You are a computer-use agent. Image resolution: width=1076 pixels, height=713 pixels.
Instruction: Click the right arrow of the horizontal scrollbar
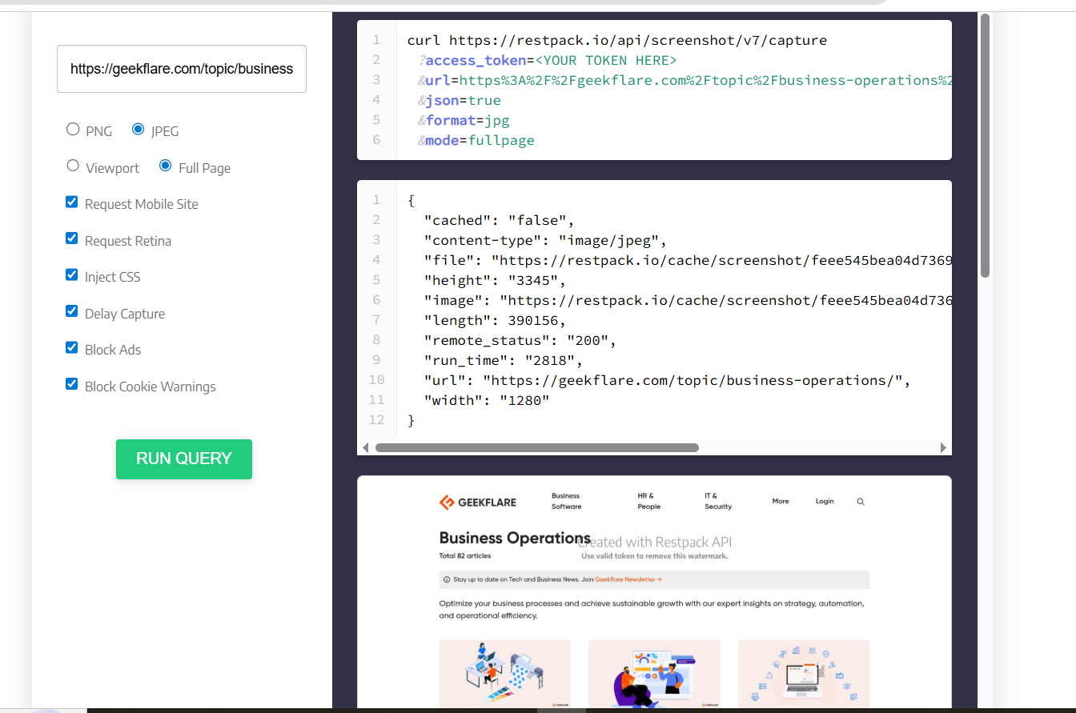click(x=945, y=447)
